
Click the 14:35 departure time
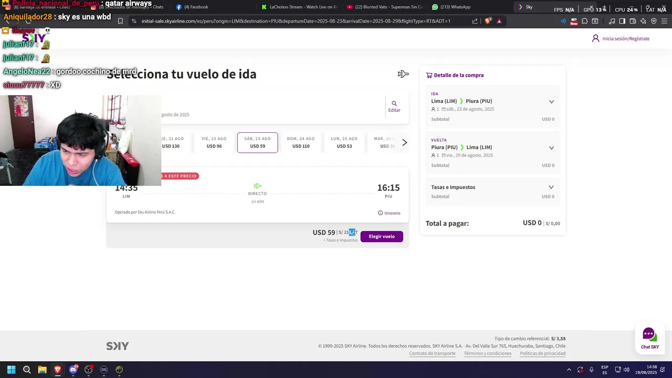pyautogui.click(x=126, y=187)
